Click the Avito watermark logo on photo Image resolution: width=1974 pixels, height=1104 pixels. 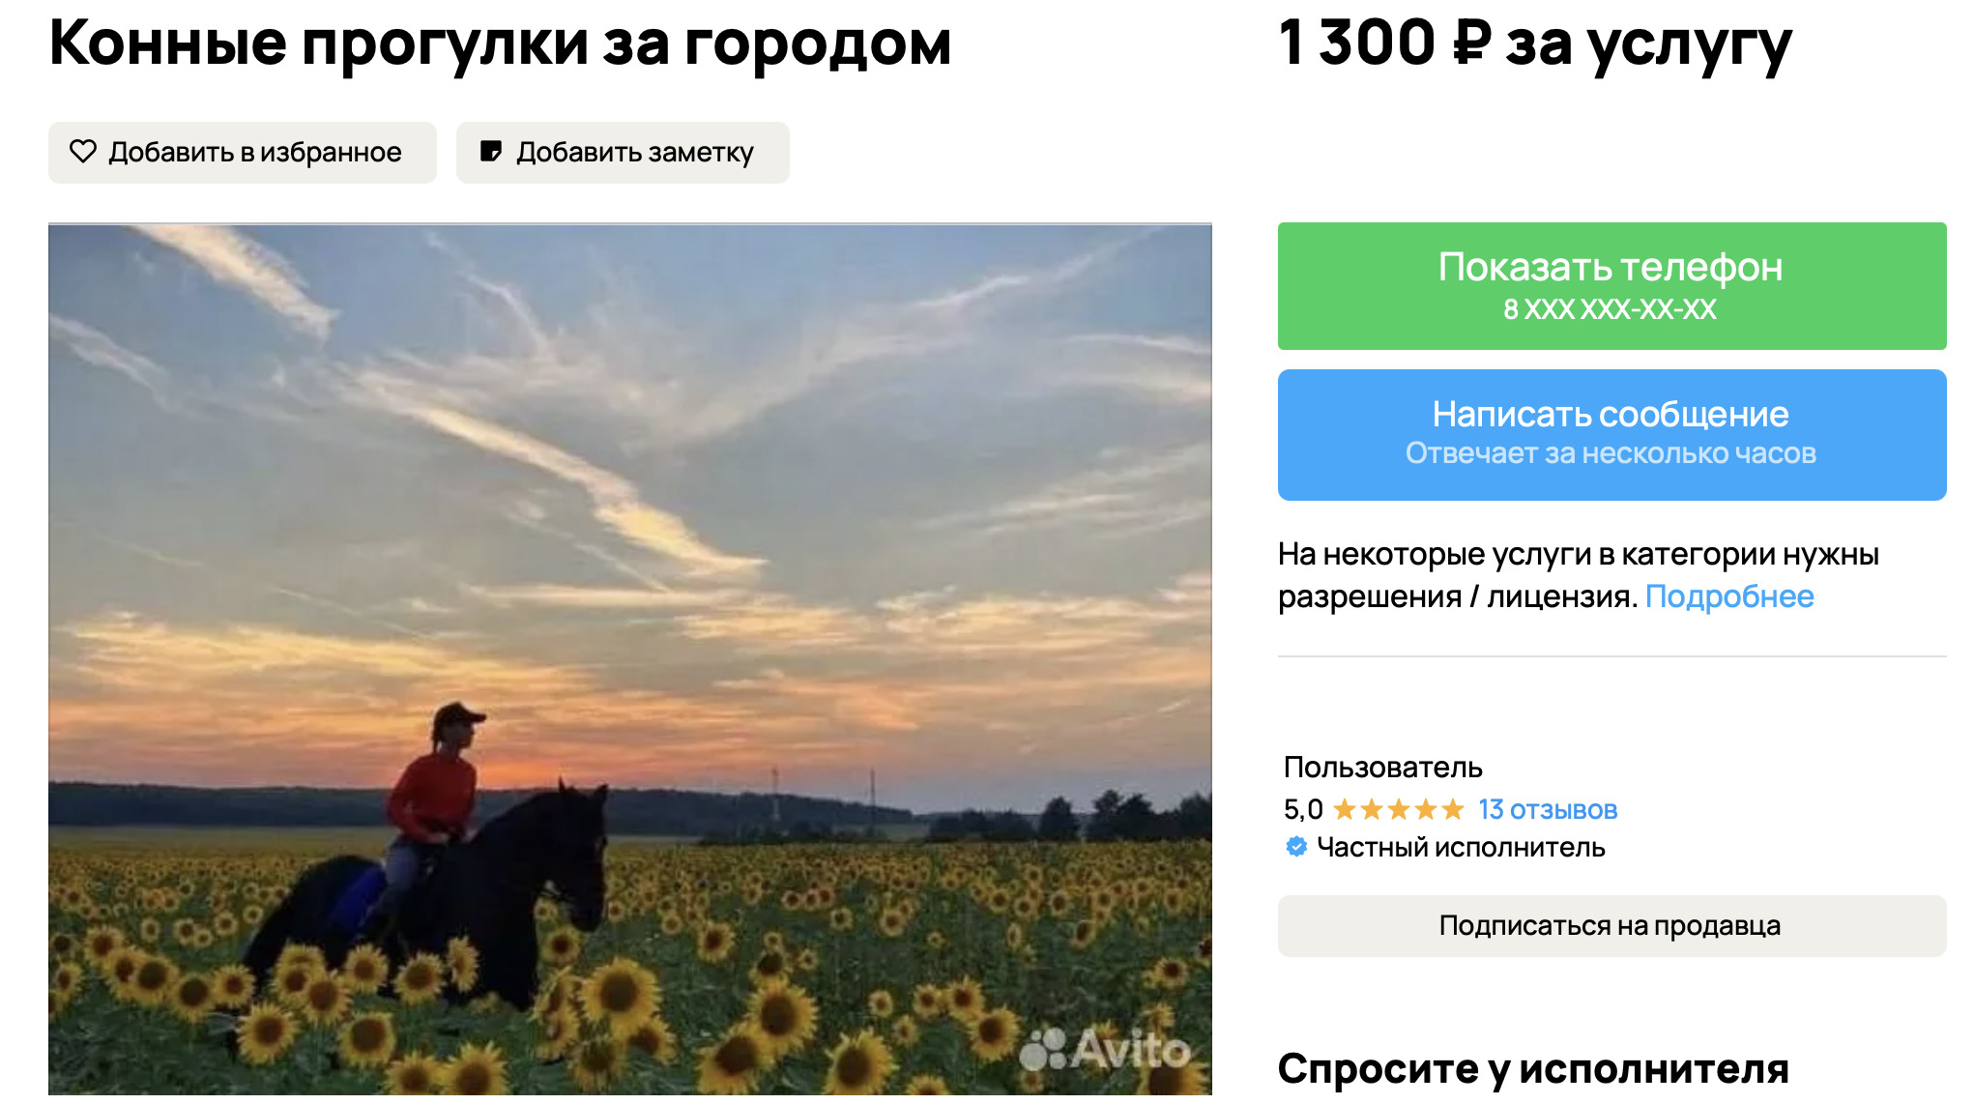click(1106, 1049)
